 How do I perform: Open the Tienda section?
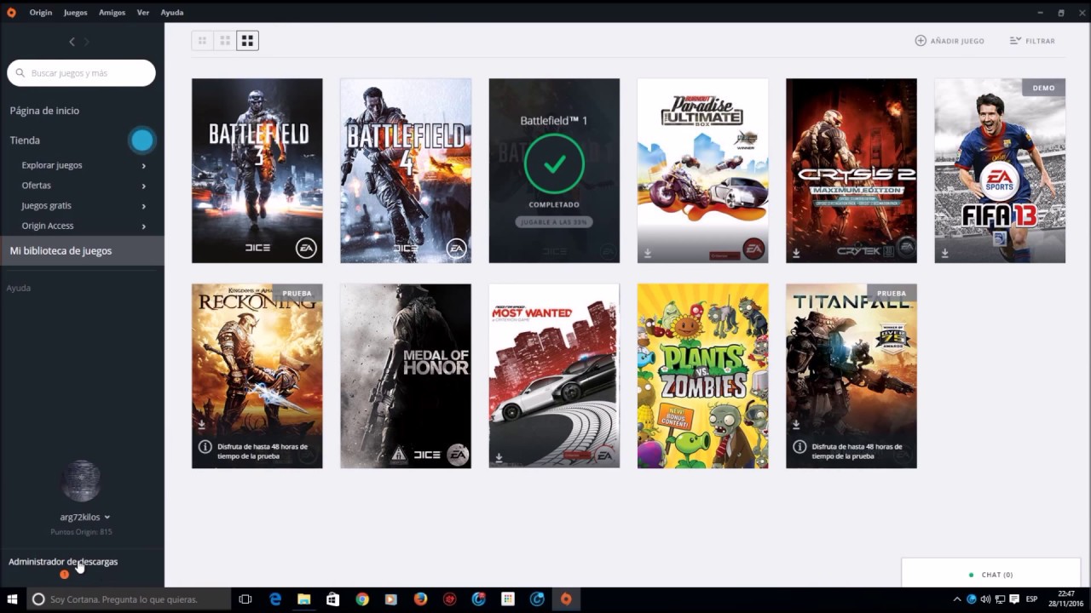[25, 140]
